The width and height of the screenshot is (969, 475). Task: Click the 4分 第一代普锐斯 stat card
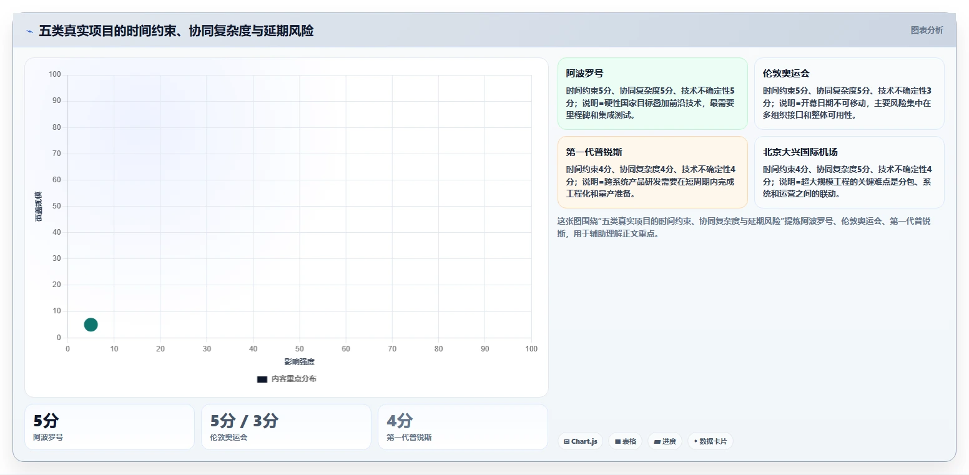463,427
